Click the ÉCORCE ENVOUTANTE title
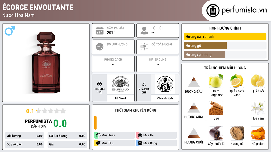 tap(38, 7)
